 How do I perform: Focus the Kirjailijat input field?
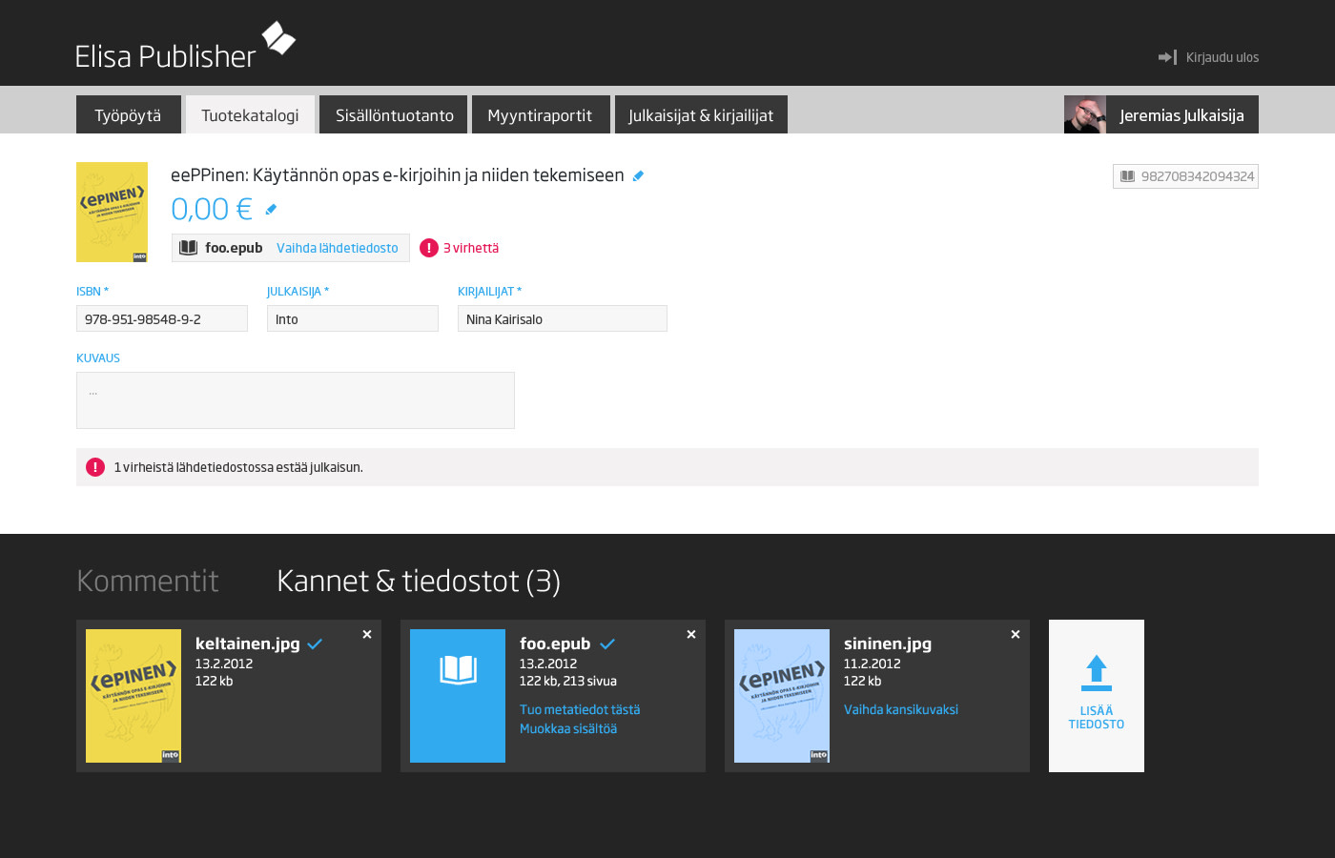tap(563, 318)
